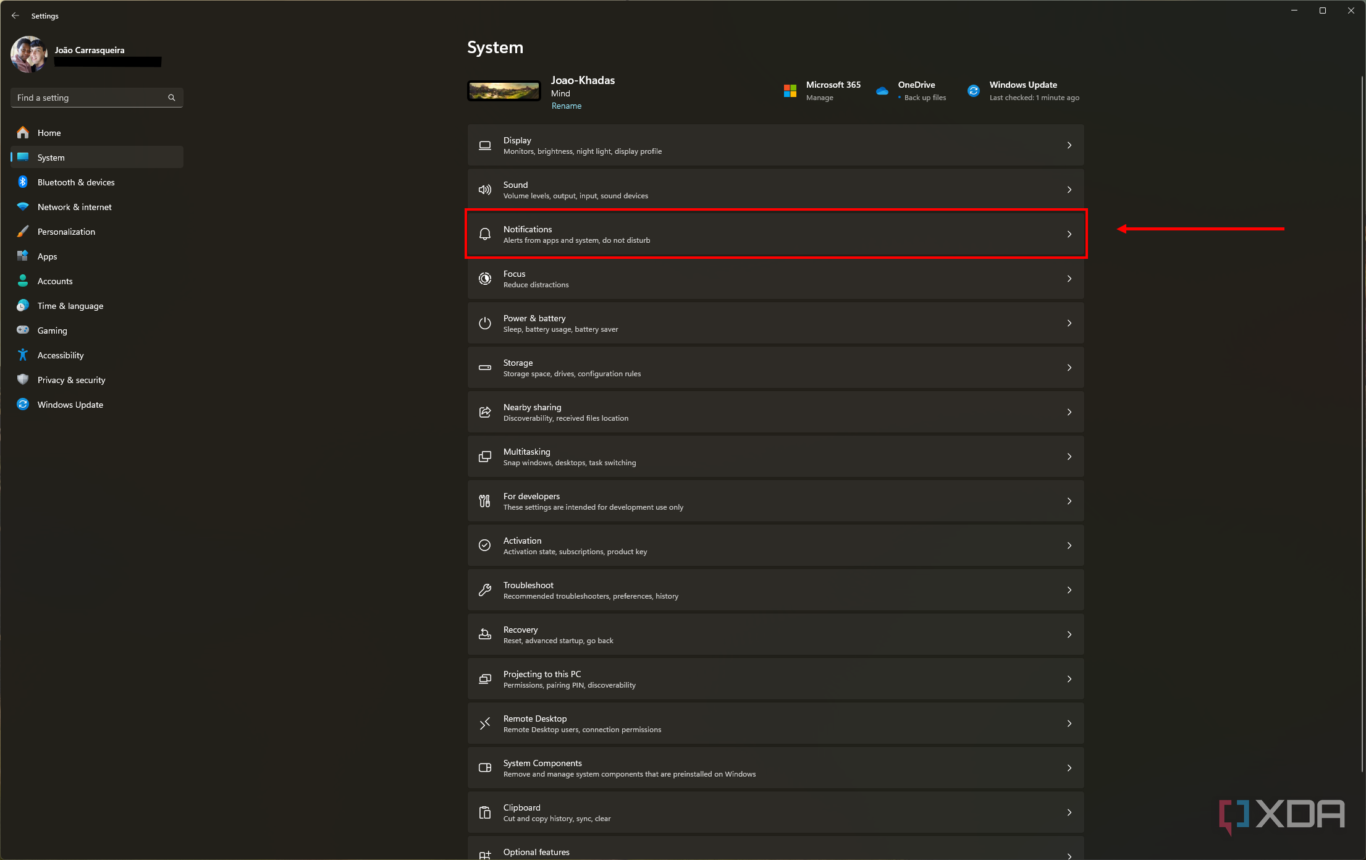Click the Activation checkmark icon
The image size is (1366, 860).
[485, 546]
